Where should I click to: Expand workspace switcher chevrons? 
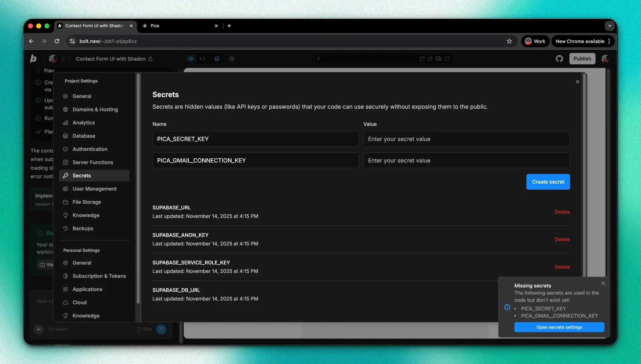[63, 59]
